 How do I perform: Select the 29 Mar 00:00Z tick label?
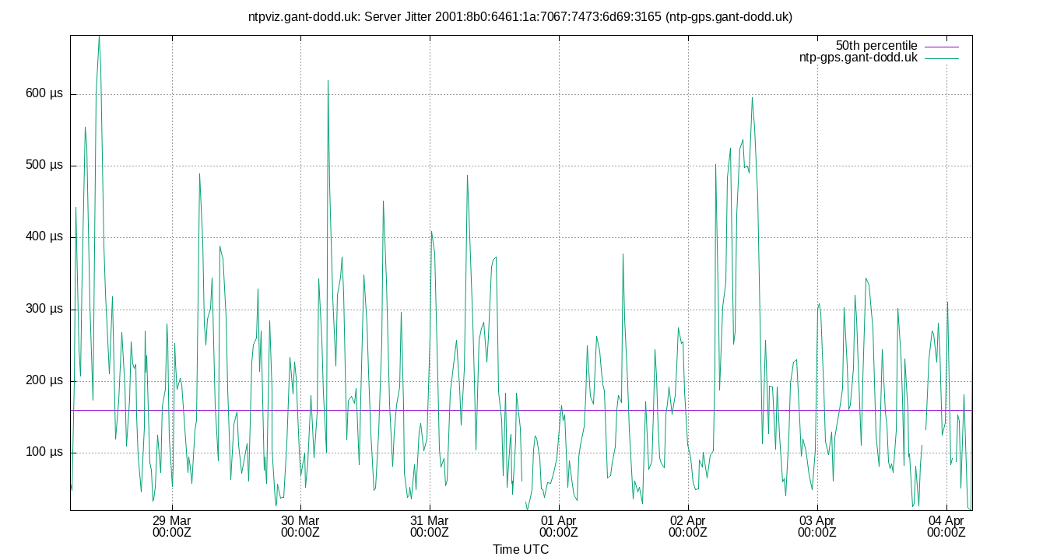coord(173,526)
